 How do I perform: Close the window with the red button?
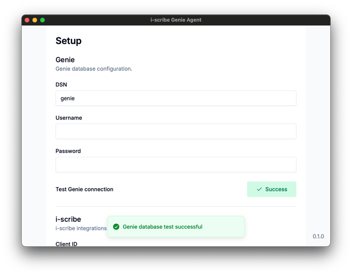tap(27, 20)
